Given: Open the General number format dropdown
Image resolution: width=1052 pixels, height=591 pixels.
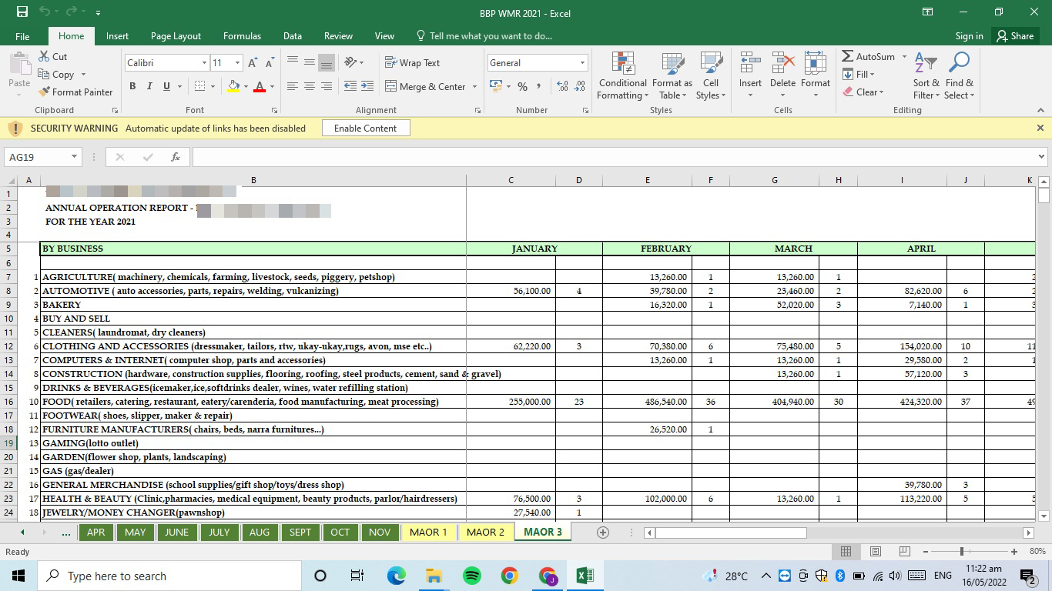Looking at the screenshot, I should point(582,63).
